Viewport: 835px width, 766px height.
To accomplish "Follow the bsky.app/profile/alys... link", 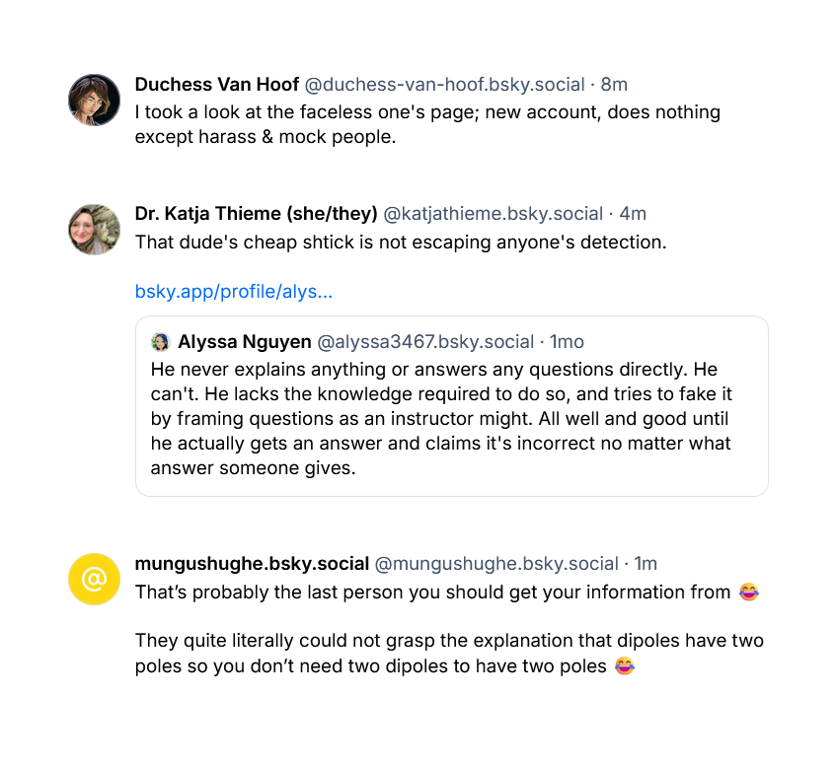I will click(x=233, y=292).
